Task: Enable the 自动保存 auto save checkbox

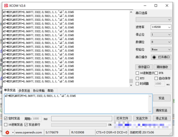Action: (156, 78)
